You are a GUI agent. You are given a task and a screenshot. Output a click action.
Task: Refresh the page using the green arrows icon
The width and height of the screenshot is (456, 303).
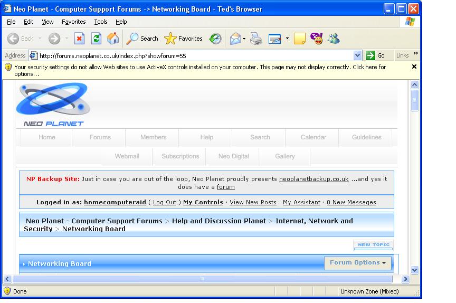coord(96,39)
